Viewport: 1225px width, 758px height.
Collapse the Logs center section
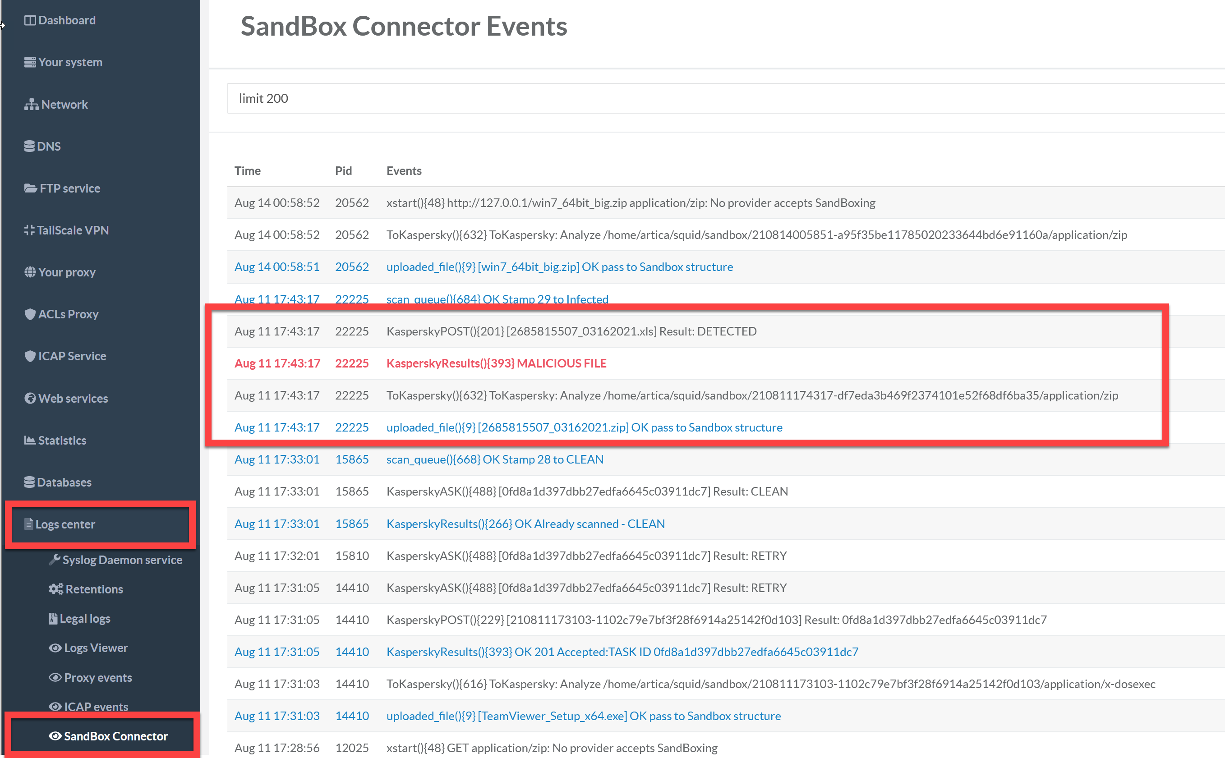(x=65, y=524)
